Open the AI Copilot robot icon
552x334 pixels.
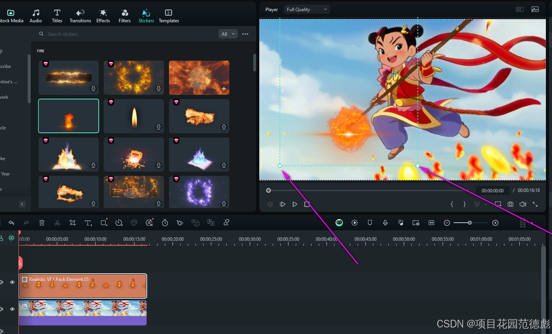339,223
